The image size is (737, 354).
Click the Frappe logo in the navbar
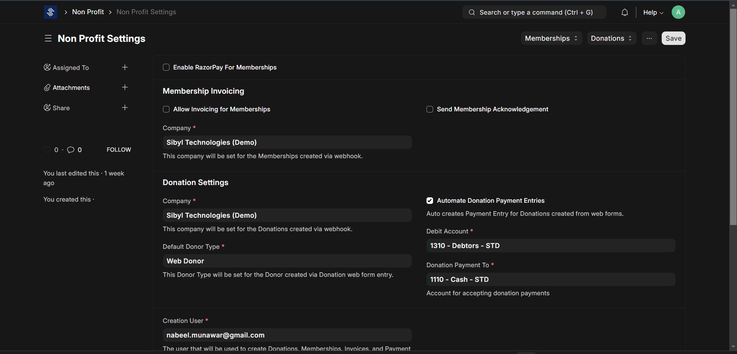pos(50,12)
